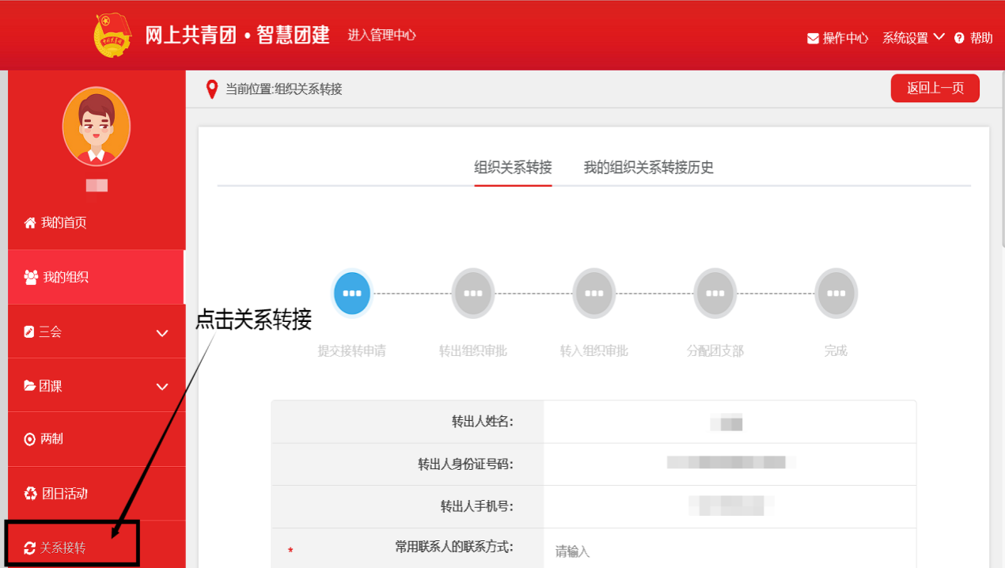Screen dimensions: 1005x568
Task: Switch to the 组织关系转接 tab
Action: click(513, 168)
